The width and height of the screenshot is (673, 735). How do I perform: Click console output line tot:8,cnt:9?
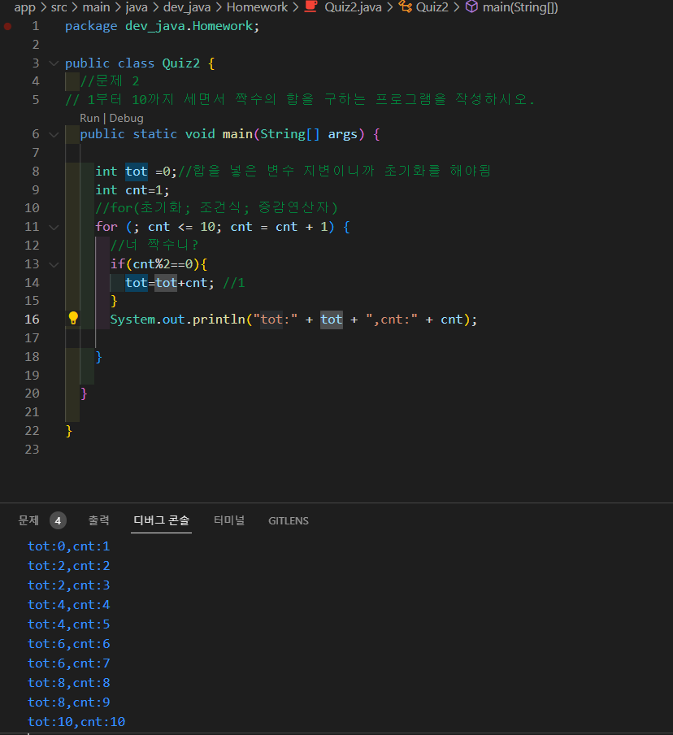68,702
